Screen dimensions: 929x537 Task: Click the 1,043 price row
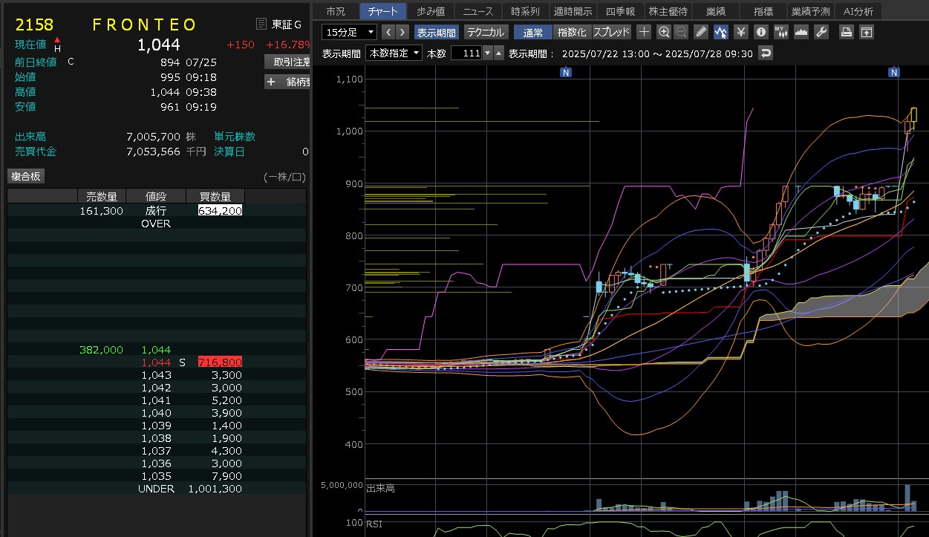point(157,375)
